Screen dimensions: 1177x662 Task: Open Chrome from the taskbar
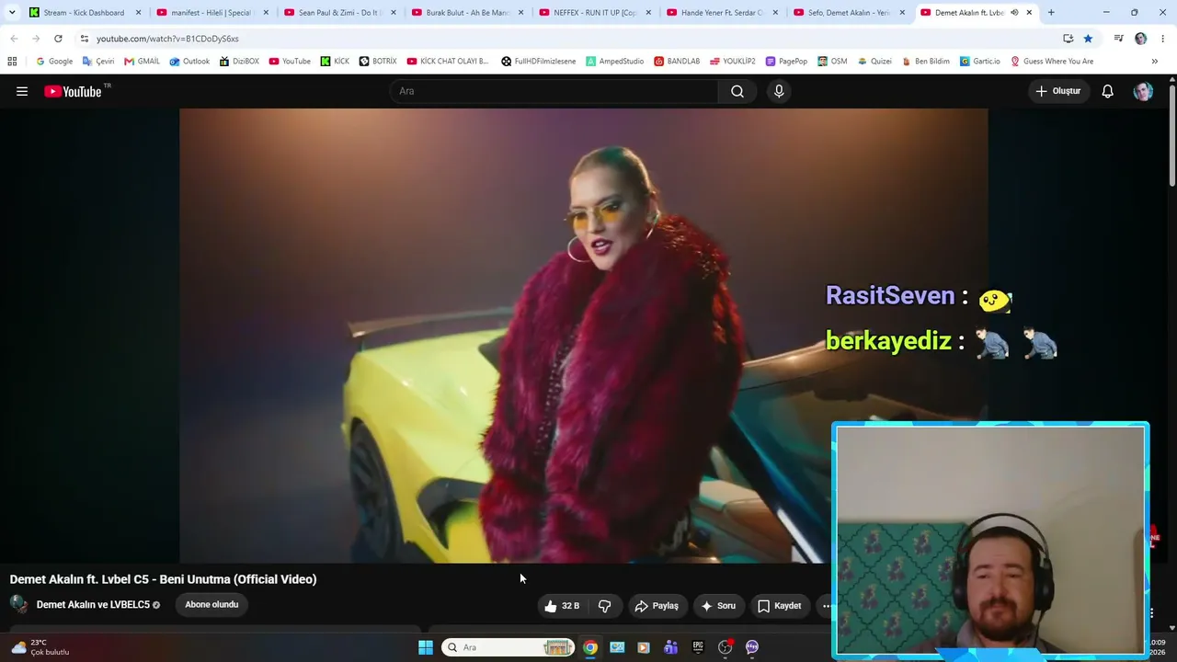[x=590, y=647]
